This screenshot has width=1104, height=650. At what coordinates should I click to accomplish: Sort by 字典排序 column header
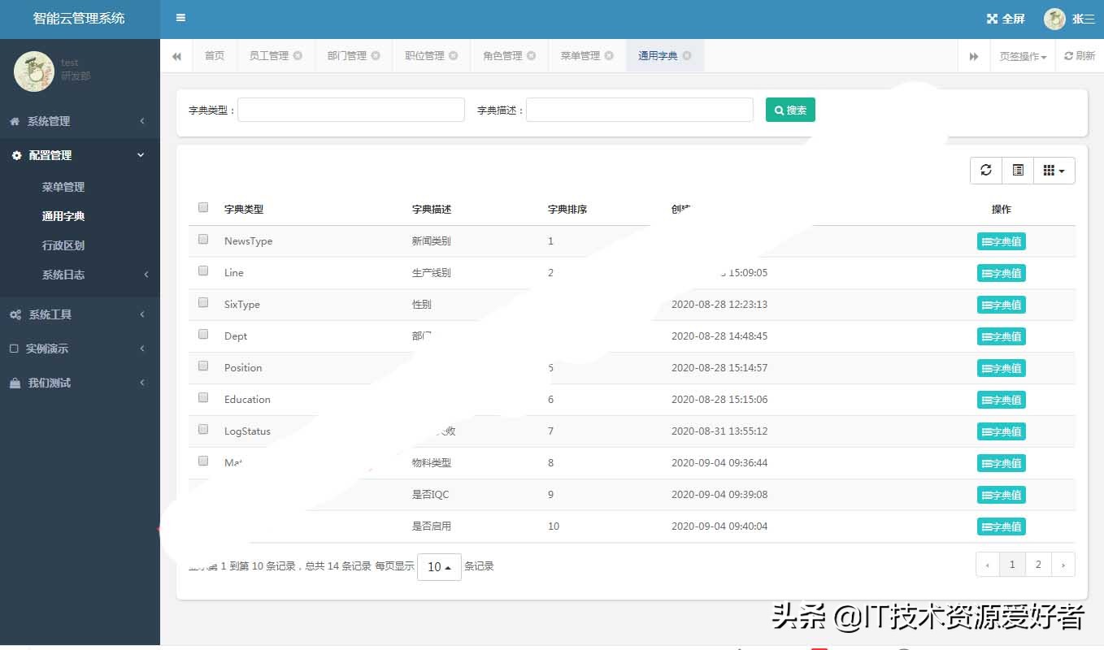click(567, 209)
